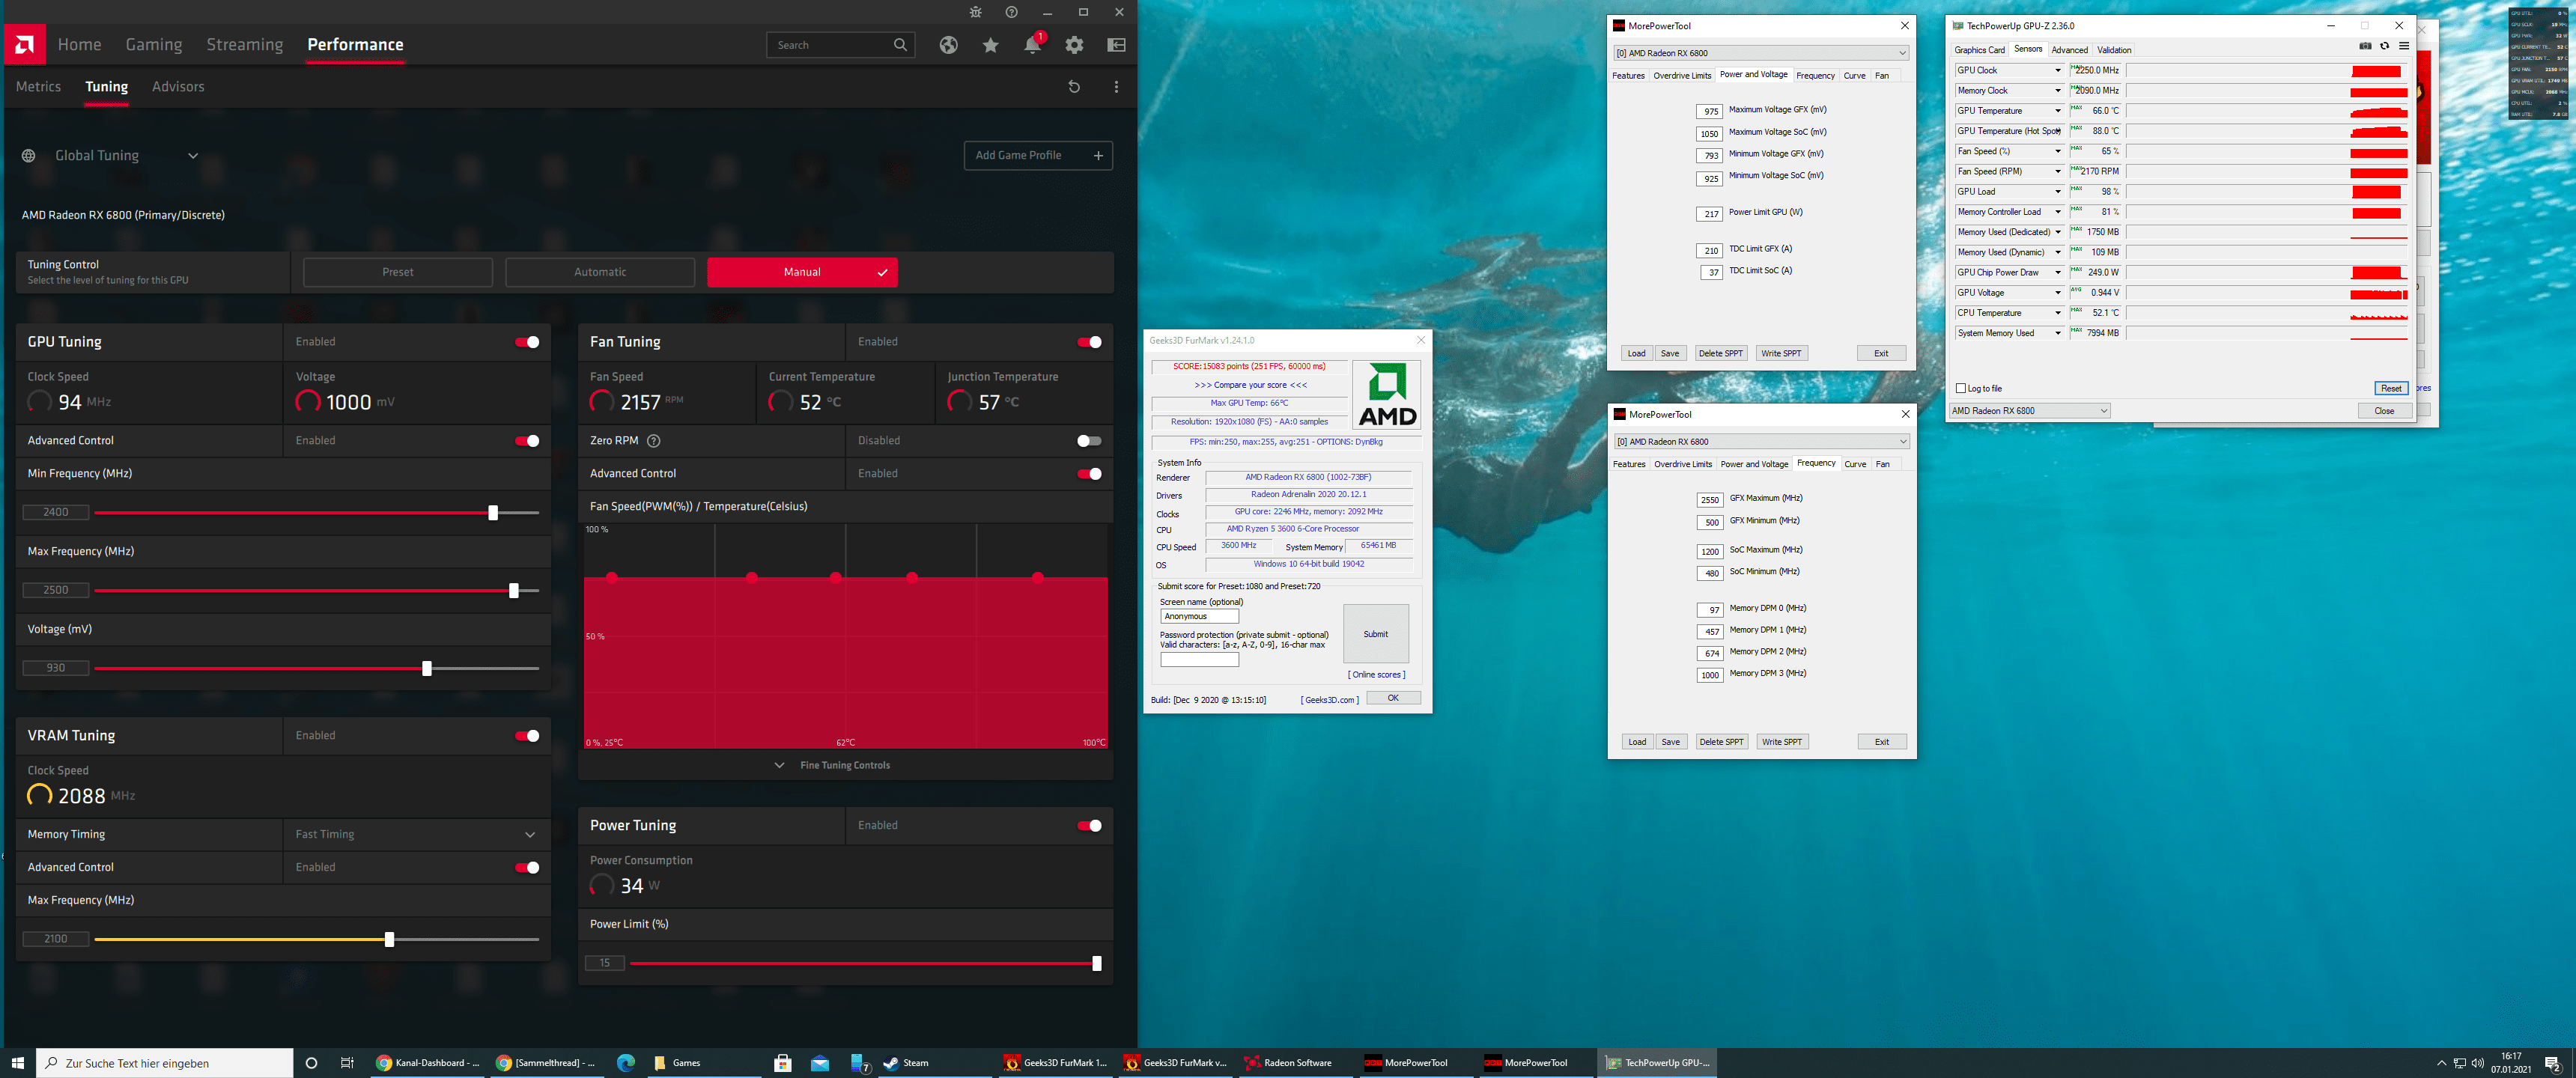This screenshot has height=1078, width=2576.
Task: Select Automatic tuning control
Action: 600,273
